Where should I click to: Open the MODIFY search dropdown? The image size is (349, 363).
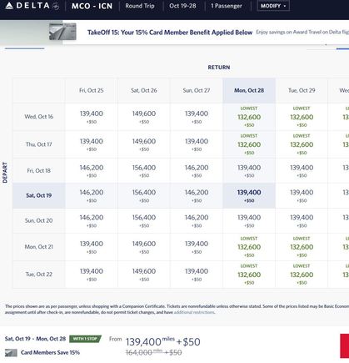[273, 6]
